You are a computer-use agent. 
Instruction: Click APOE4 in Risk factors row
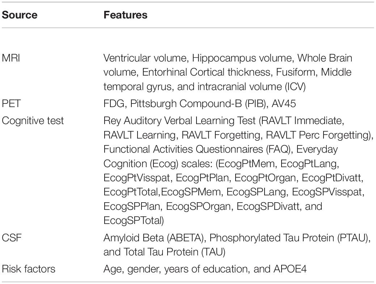pos(290,269)
